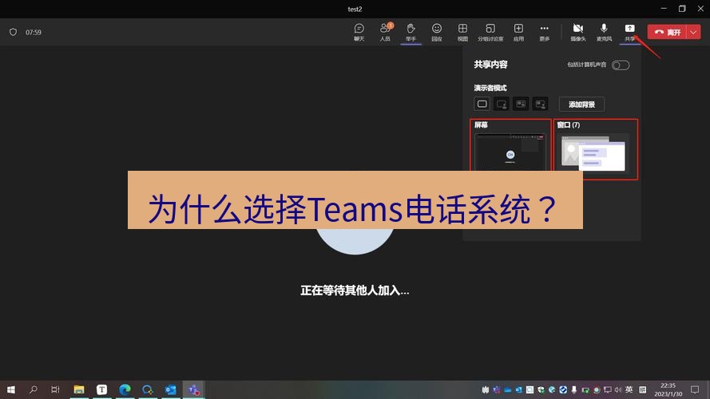
Task: Open Outlook from taskbar
Action: (x=171, y=389)
